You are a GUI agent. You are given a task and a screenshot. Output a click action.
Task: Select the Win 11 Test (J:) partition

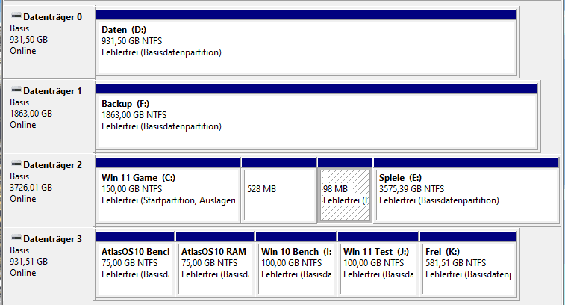point(378,264)
